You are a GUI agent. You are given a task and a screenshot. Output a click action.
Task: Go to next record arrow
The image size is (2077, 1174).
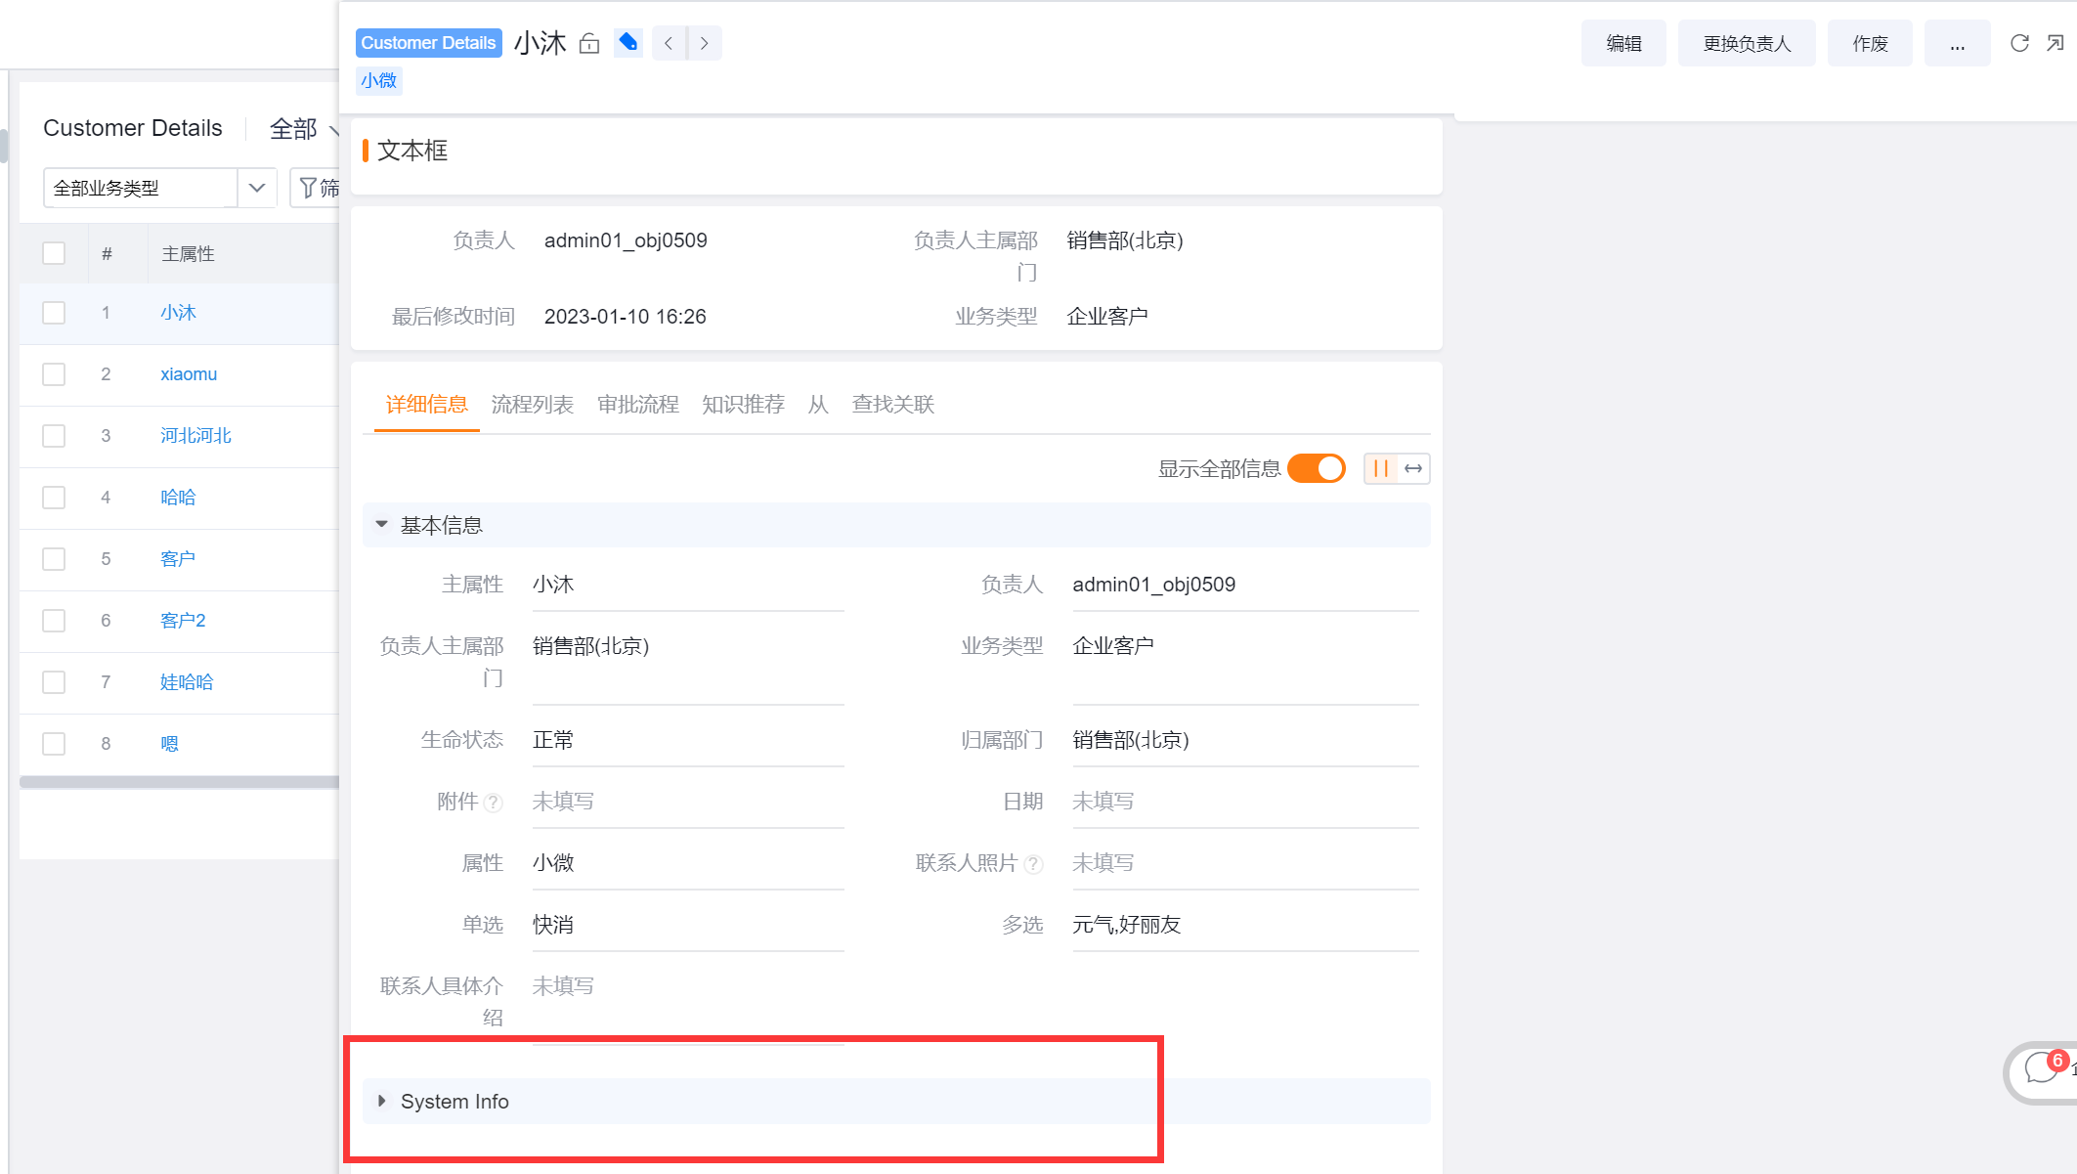pyautogui.click(x=705, y=43)
